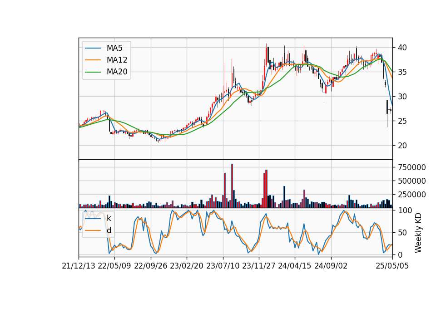Click the price axis value 40
The width and height of the screenshot is (436, 313).
pos(402,48)
